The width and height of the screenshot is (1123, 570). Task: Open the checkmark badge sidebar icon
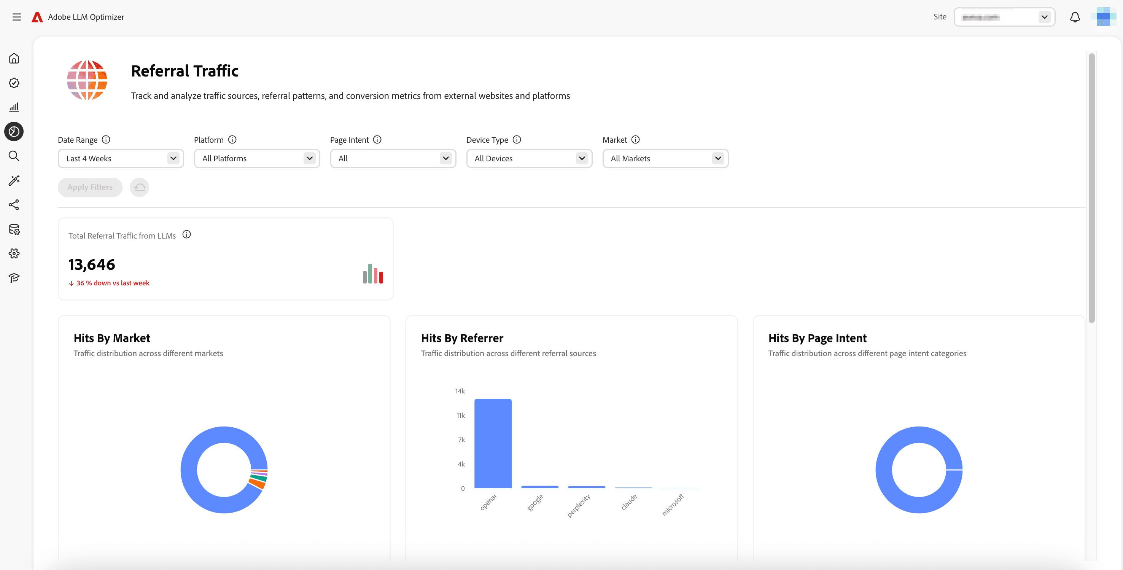click(x=14, y=83)
